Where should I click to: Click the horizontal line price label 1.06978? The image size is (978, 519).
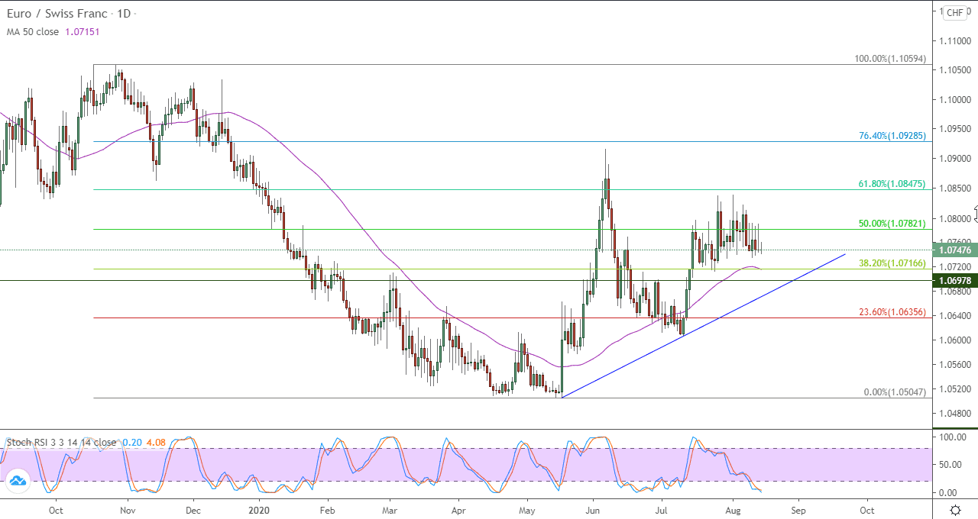tap(955, 281)
